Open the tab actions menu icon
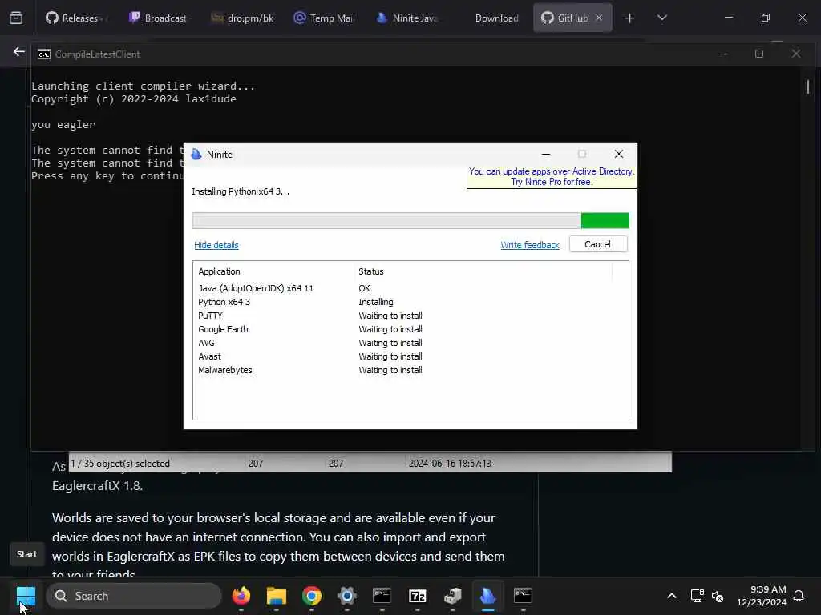This screenshot has height=615, width=821. tap(16, 18)
